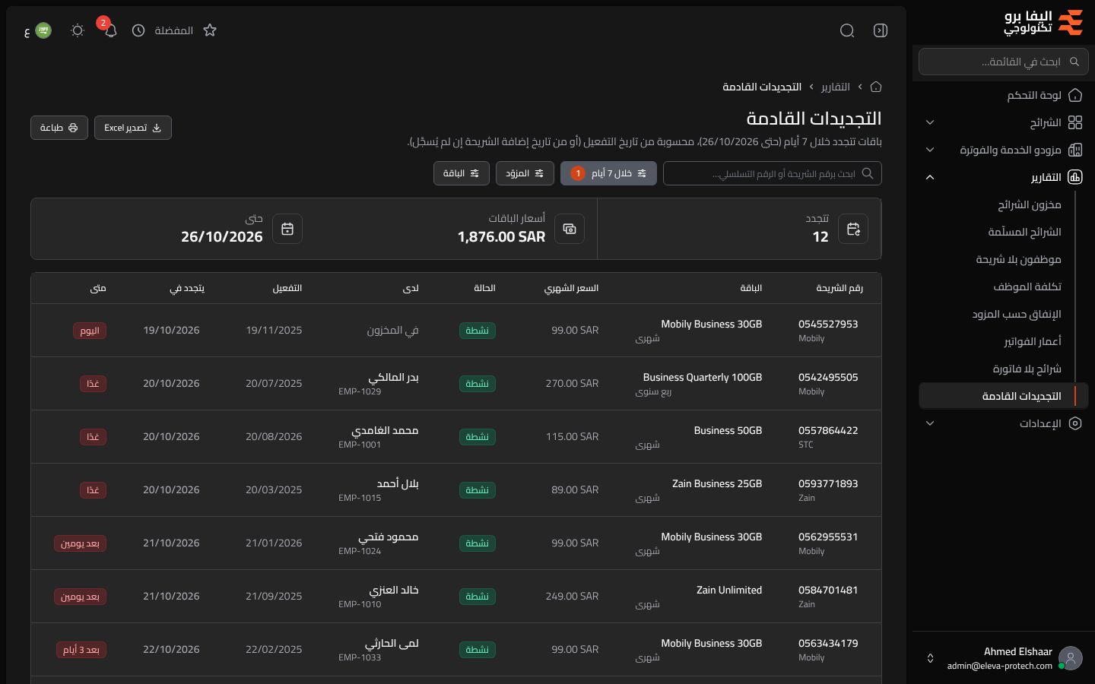Image resolution: width=1095 pixels, height=684 pixels.
Task: Click sidebar menu search field
Action: (1004, 62)
